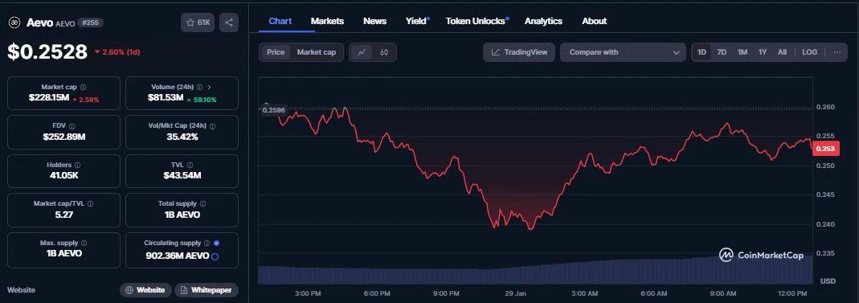Open the Yield tab
Screen dimensions: 859x303
(x=417, y=21)
